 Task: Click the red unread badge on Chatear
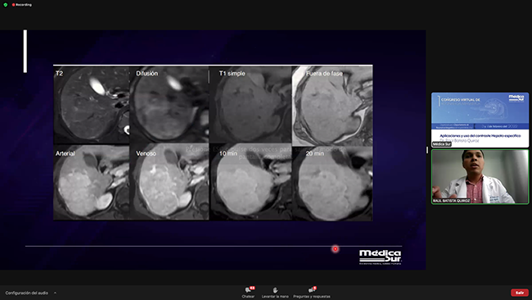pyautogui.click(x=252, y=288)
